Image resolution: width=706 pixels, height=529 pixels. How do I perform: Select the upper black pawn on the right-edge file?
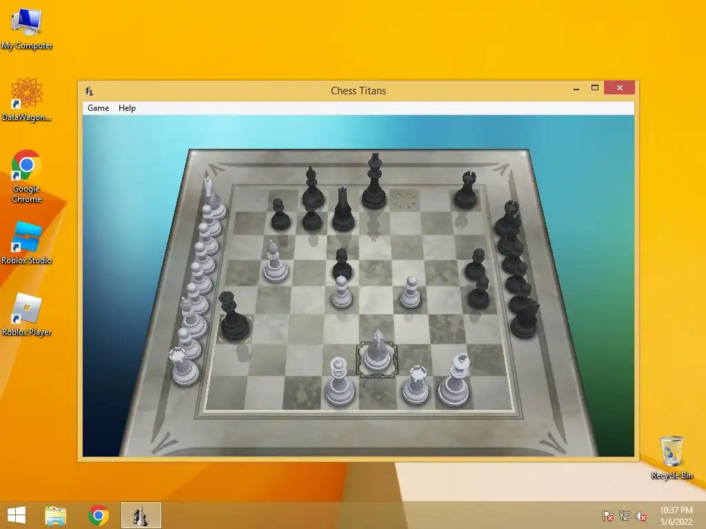(475, 264)
